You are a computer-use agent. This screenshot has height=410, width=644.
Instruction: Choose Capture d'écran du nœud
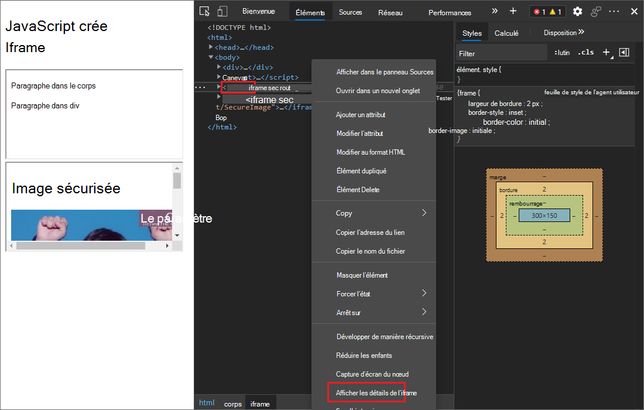tap(374, 374)
